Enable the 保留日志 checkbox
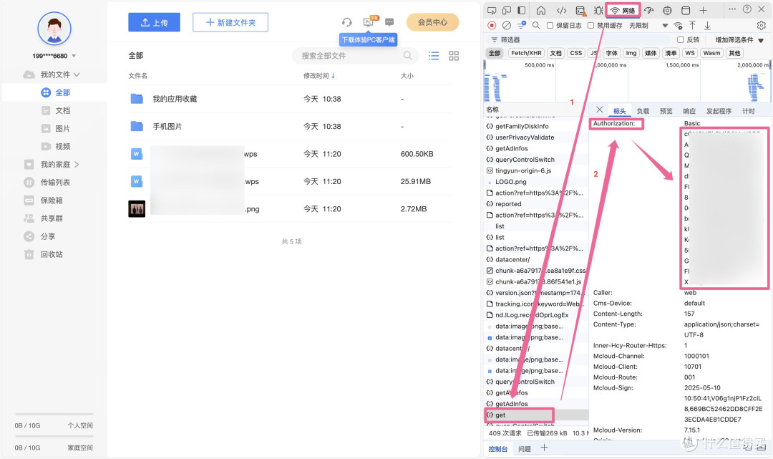 (550, 25)
